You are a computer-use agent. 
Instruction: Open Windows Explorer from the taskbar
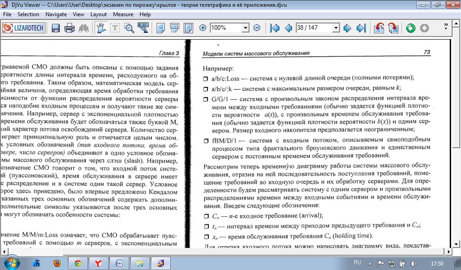pos(140,263)
